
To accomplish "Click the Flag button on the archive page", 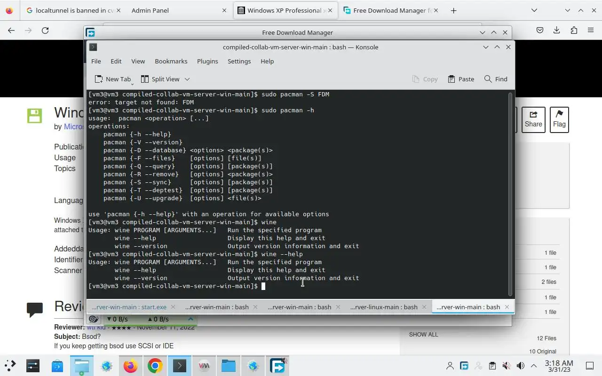I will pos(559,119).
